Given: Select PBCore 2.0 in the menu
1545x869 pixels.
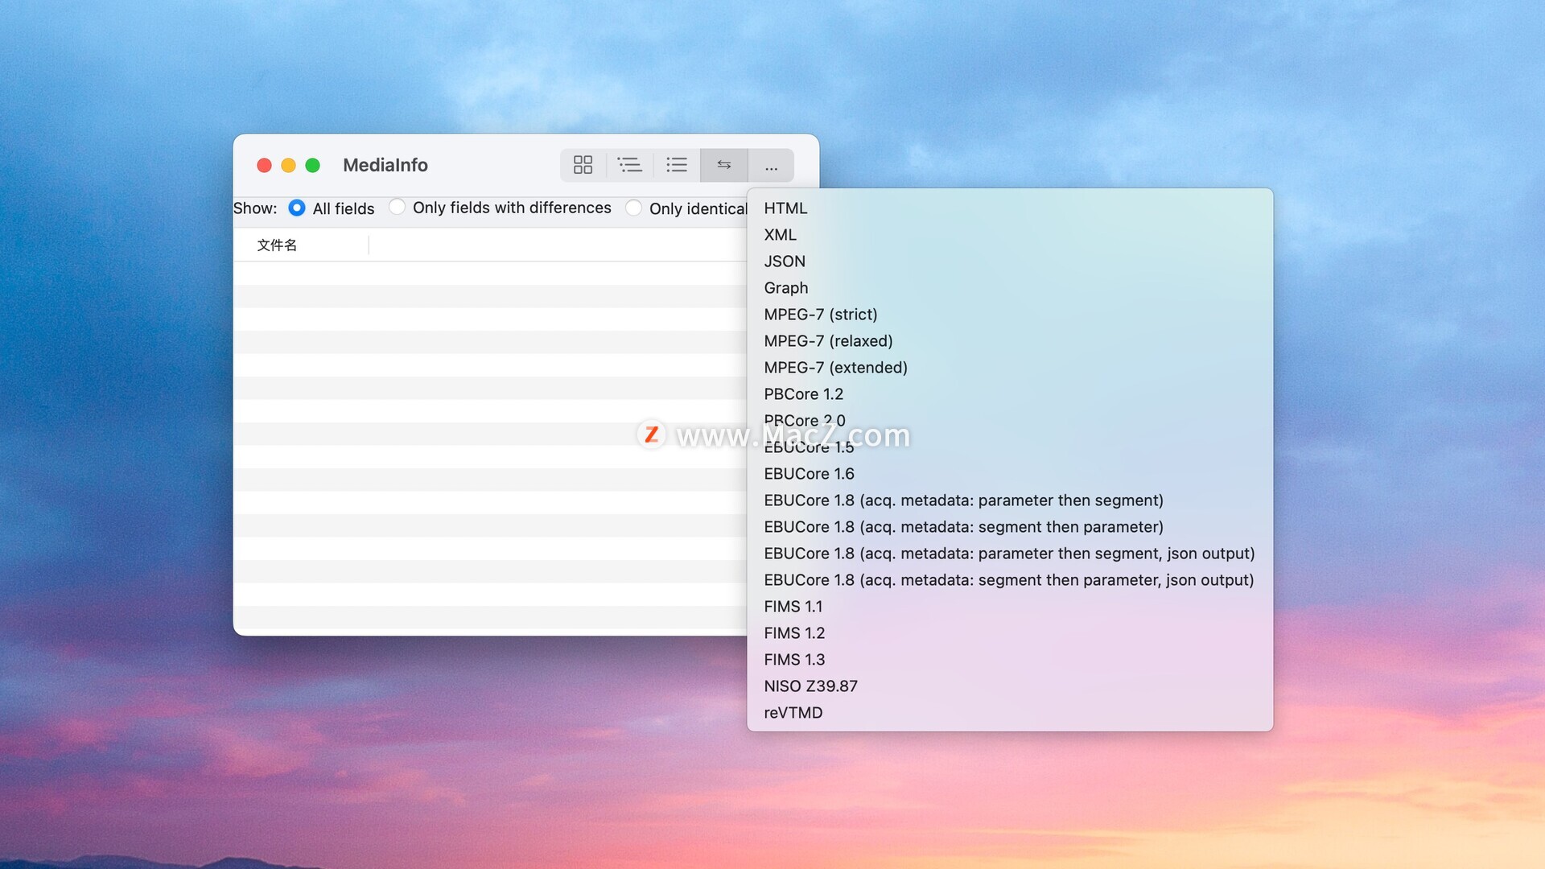Looking at the screenshot, I should (1010, 421).
